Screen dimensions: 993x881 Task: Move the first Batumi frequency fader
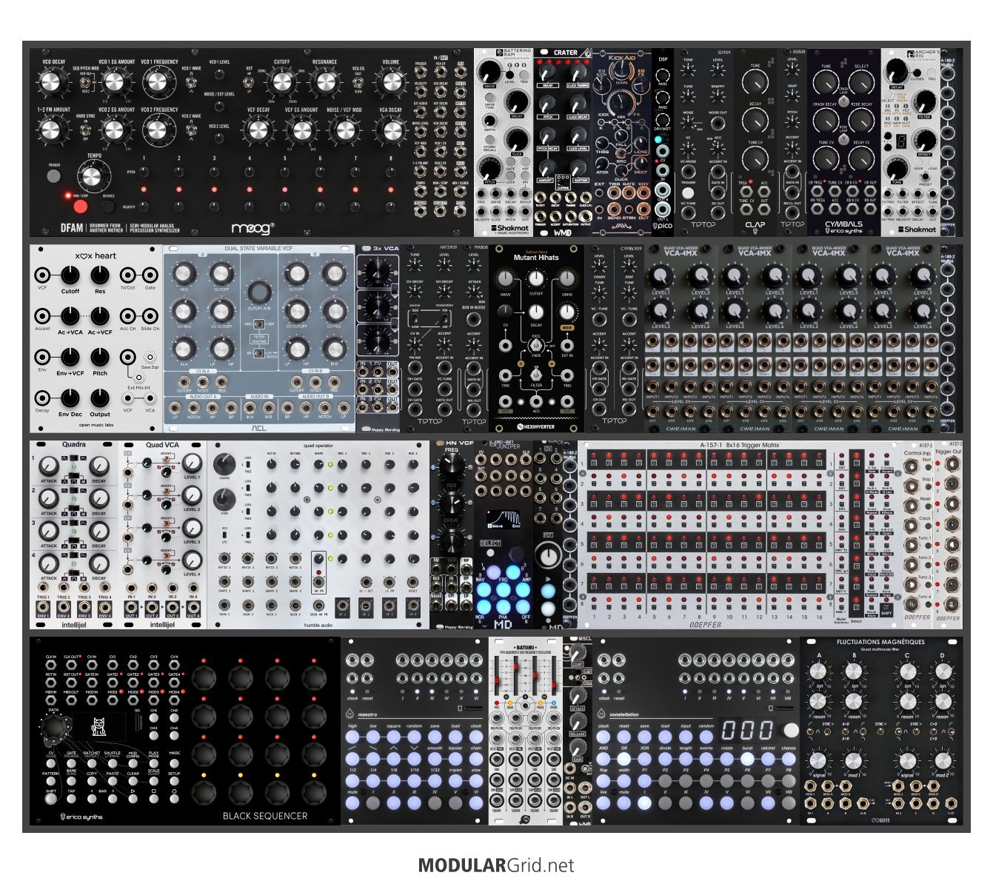pos(498,680)
